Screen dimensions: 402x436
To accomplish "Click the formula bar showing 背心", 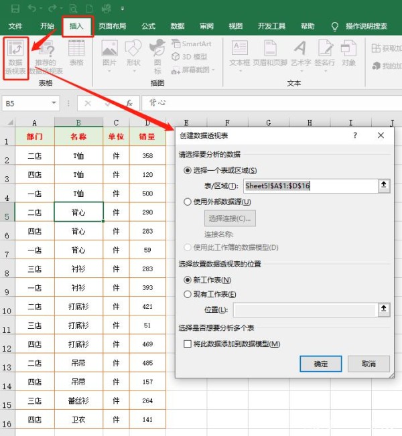I will click(271, 103).
